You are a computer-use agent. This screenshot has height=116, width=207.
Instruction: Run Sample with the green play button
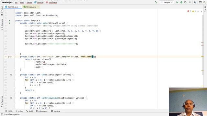click(177, 2)
